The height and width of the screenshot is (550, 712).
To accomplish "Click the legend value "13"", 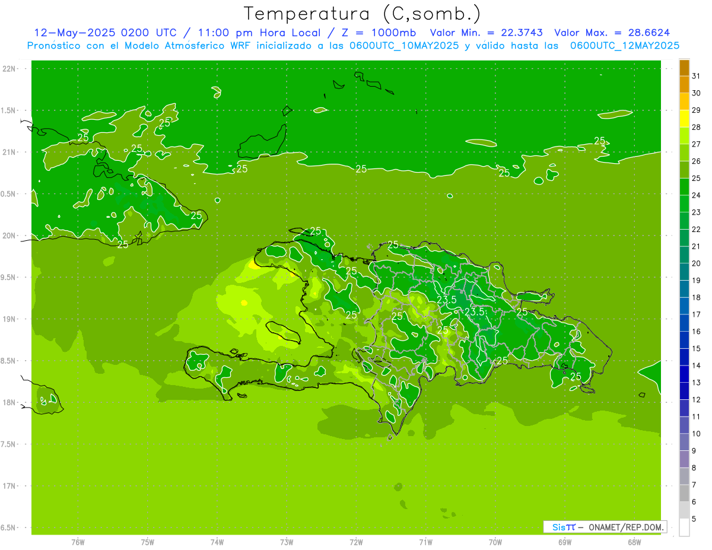I will 697,383.
